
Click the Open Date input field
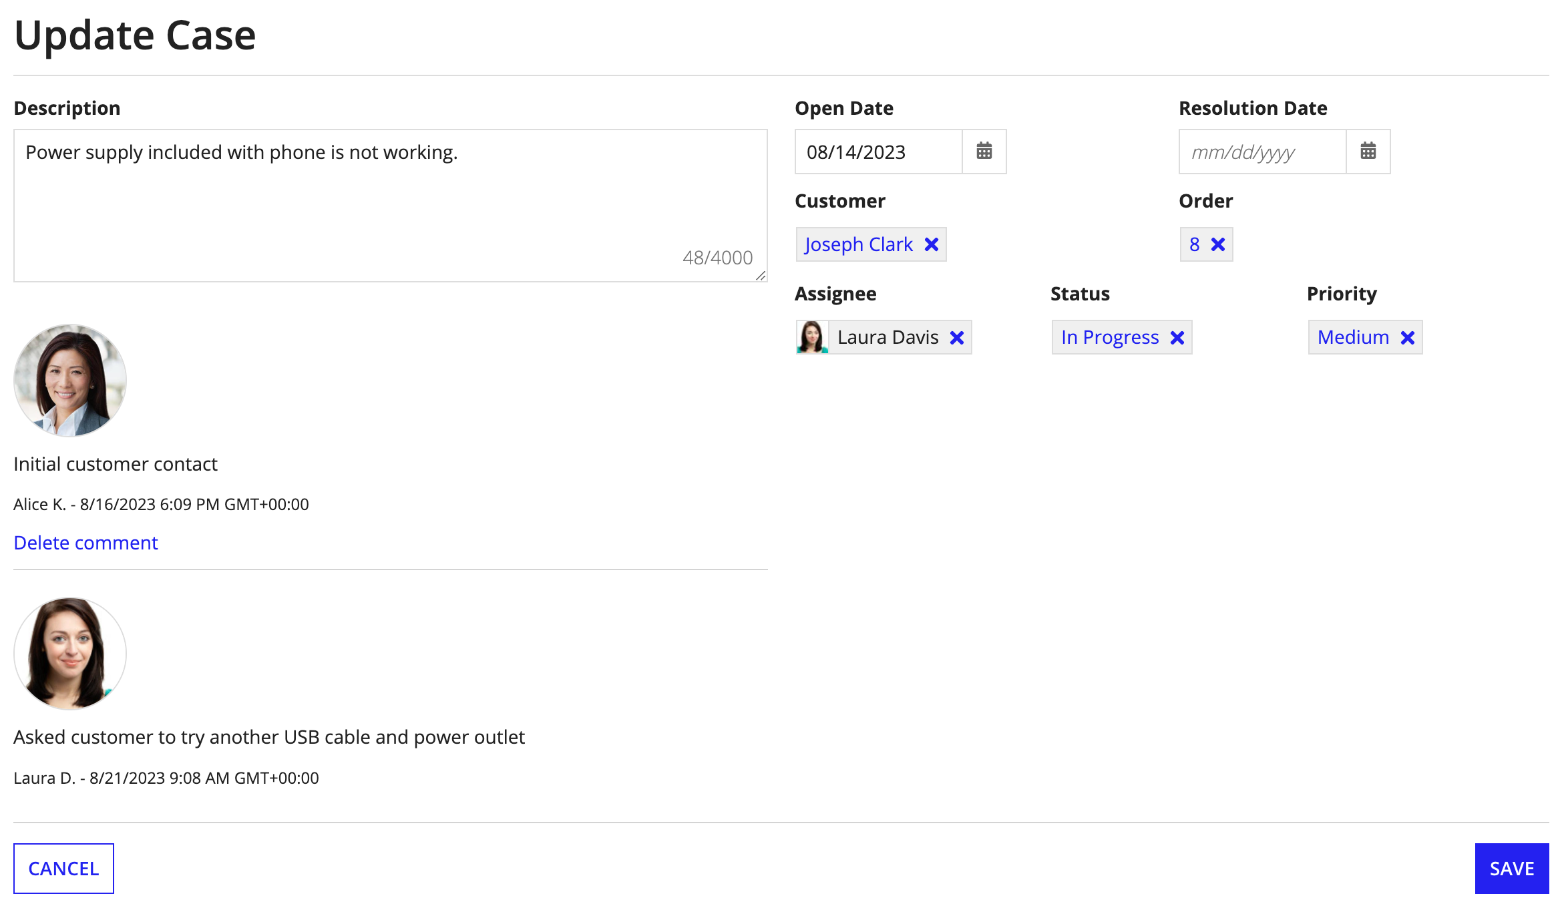pos(877,152)
